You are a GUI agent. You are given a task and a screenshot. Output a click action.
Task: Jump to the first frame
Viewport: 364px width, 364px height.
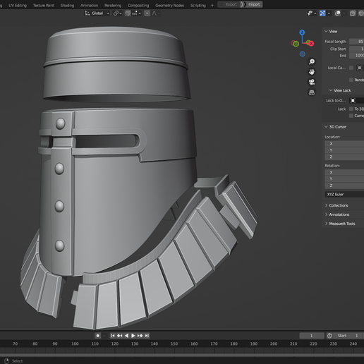[x=113, y=336]
